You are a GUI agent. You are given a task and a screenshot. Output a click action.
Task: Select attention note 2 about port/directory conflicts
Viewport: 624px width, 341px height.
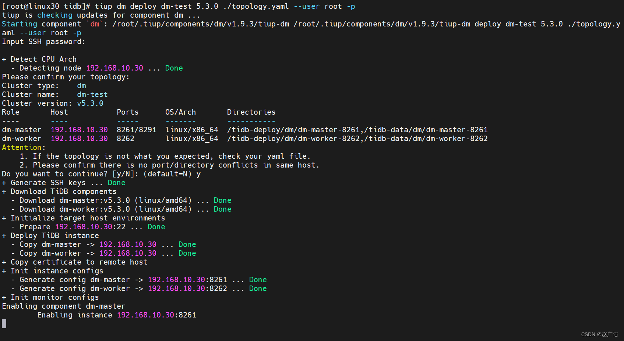pos(169,165)
